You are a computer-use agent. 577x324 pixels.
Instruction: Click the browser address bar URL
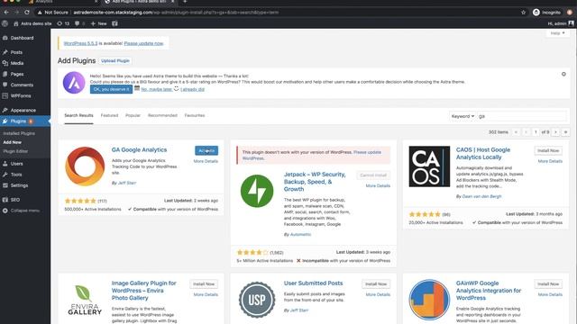click(x=176, y=12)
